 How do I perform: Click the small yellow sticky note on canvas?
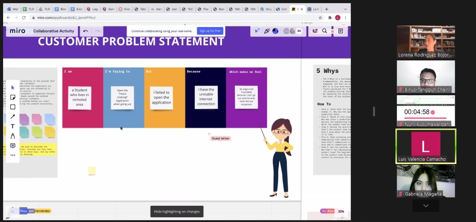click(92, 171)
